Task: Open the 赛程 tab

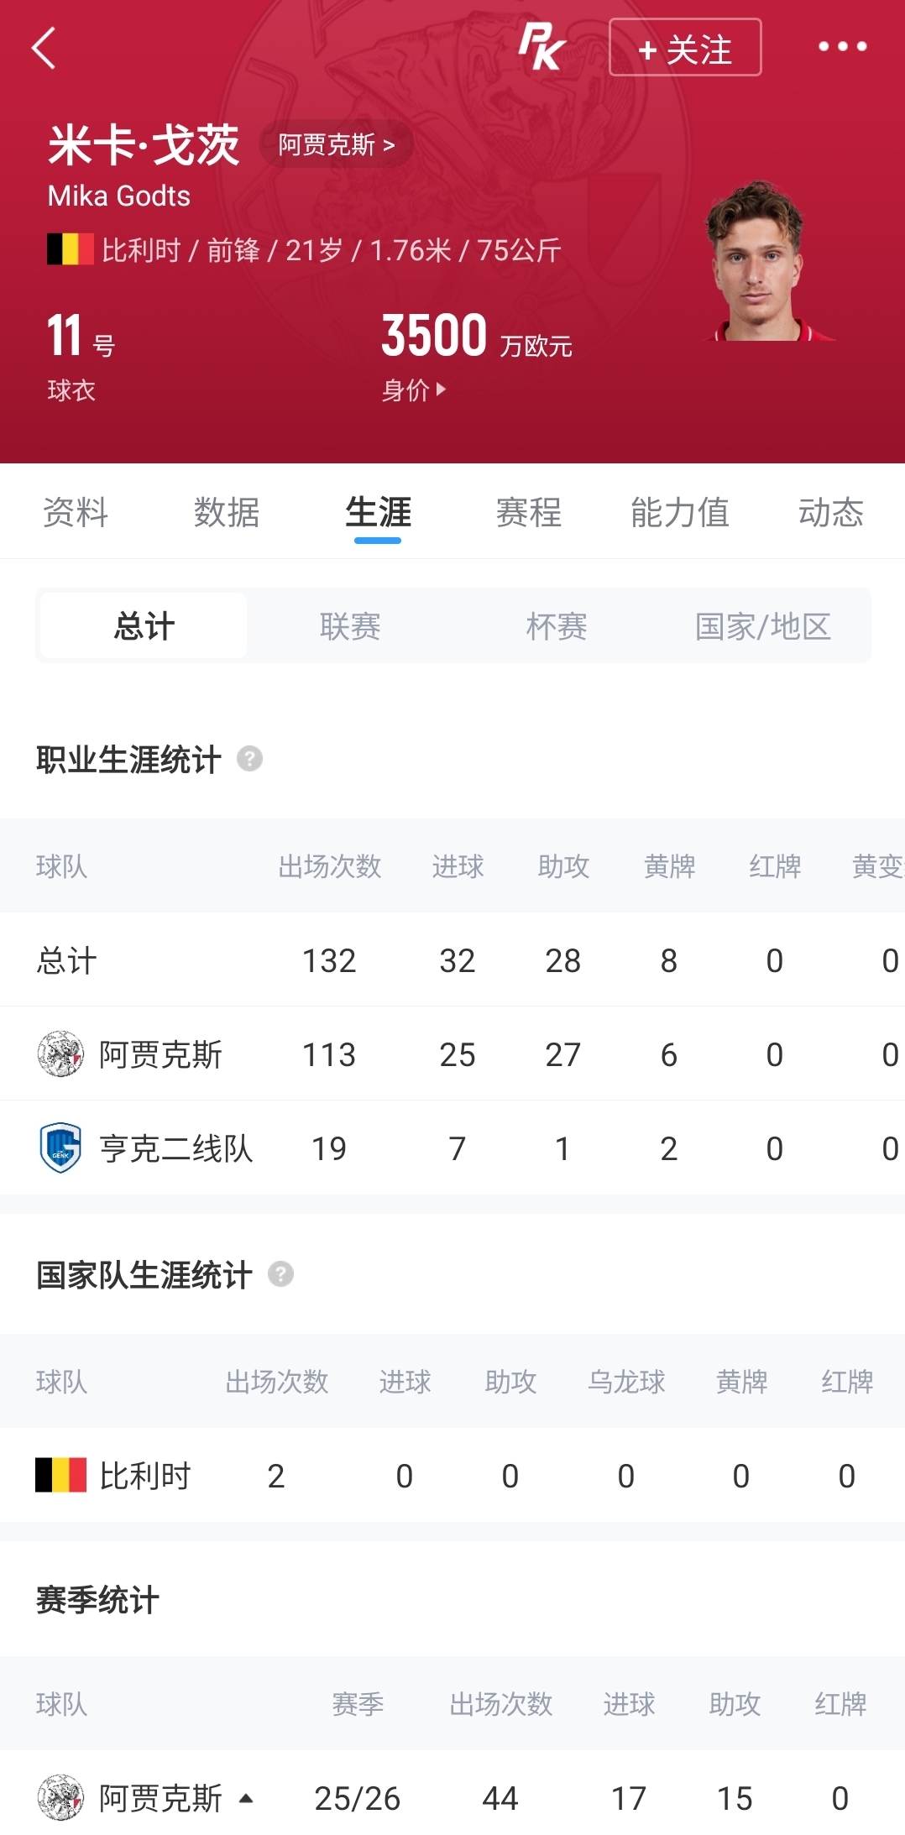Action: [x=529, y=512]
